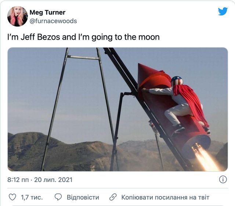The width and height of the screenshot is (235, 206).
Task: Open the @furnacewoods handle link
Action: tap(53, 21)
